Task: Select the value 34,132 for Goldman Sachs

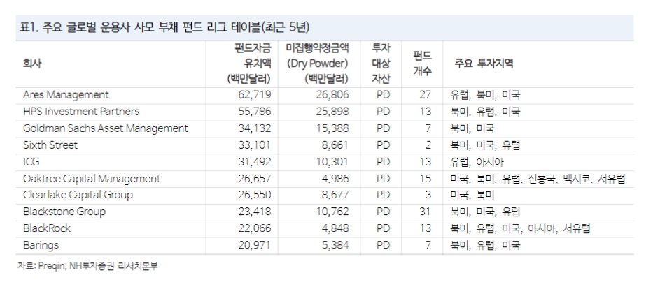Action: (255, 128)
